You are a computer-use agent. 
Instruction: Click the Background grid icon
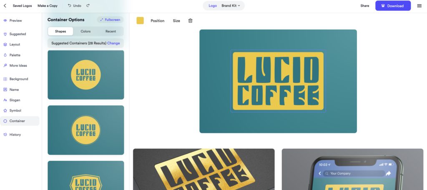(x=5, y=79)
